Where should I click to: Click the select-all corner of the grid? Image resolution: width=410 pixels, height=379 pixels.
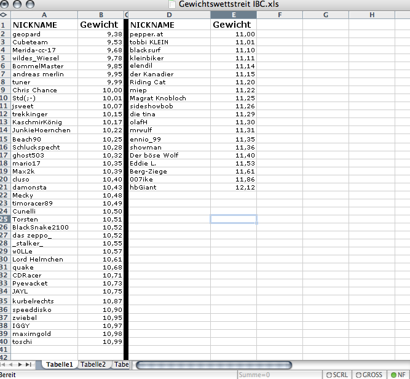[3, 14]
